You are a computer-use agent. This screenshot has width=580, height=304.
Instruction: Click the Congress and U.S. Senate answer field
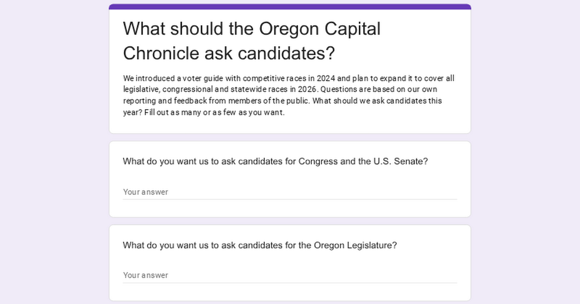coord(290,192)
